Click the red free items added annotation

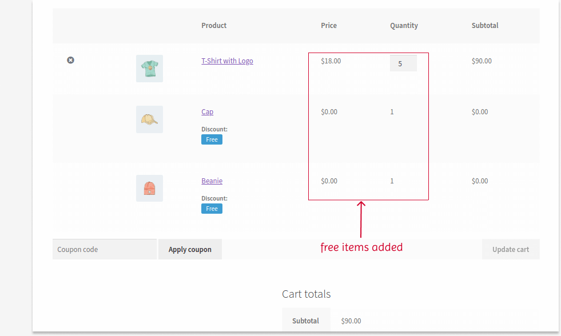point(361,247)
